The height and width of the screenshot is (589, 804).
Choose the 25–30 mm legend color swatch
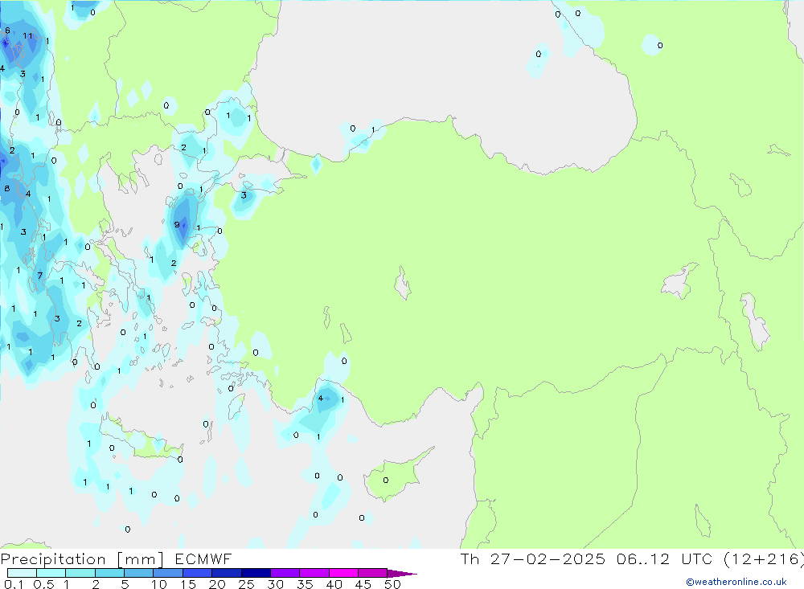256,573
